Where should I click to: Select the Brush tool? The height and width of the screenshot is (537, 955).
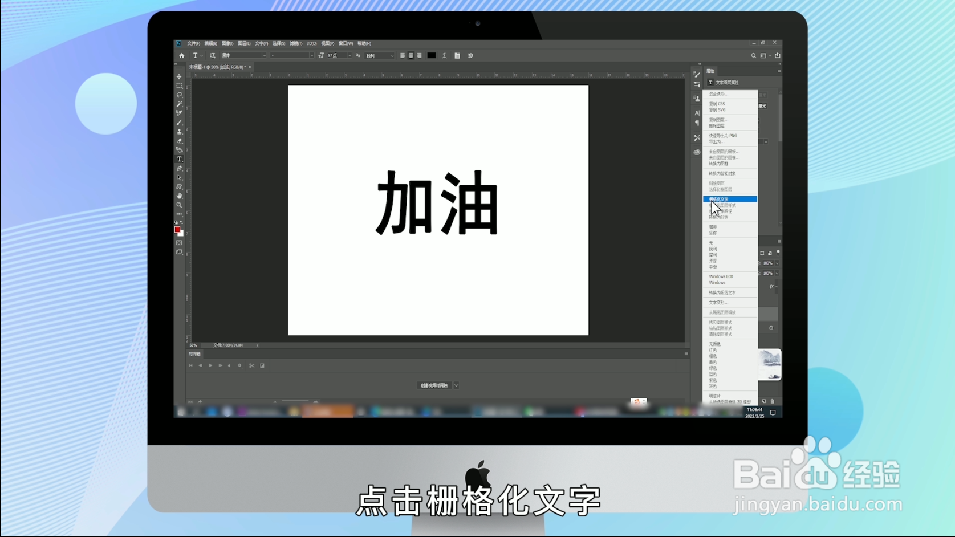(180, 123)
